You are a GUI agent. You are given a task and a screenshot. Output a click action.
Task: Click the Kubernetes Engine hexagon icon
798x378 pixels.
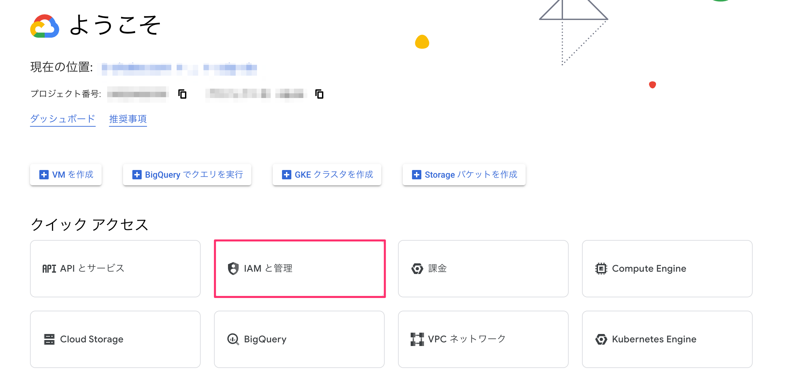[601, 339]
